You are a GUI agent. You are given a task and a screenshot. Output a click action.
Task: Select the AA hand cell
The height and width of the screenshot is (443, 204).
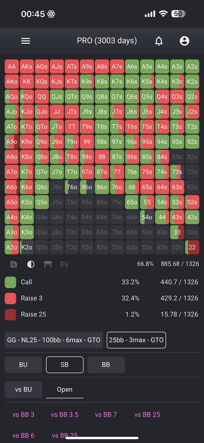(12, 67)
